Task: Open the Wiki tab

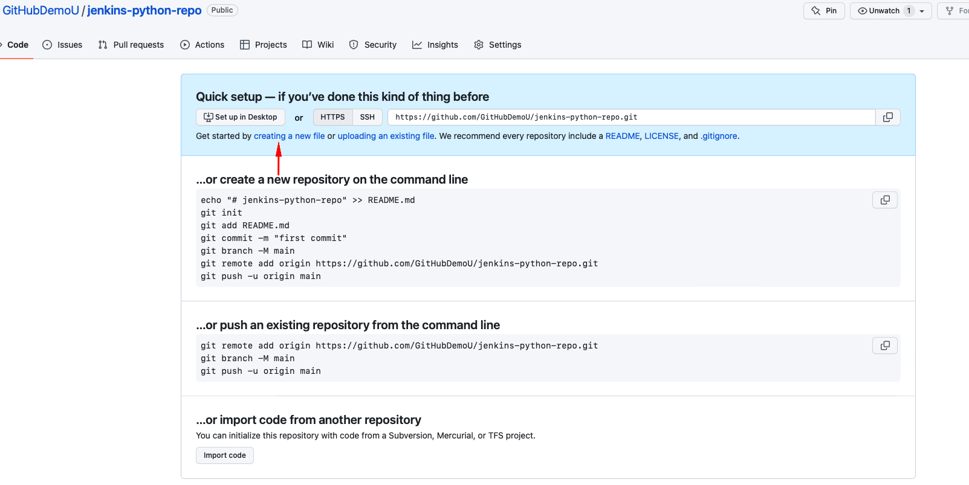Action: [318, 45]
